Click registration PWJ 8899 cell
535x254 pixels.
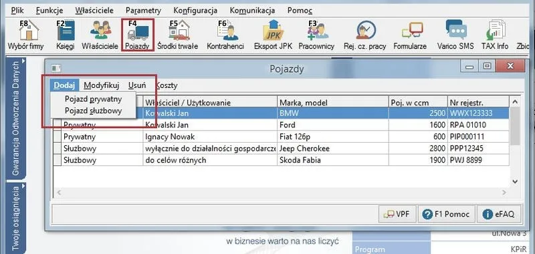[478, 160]
